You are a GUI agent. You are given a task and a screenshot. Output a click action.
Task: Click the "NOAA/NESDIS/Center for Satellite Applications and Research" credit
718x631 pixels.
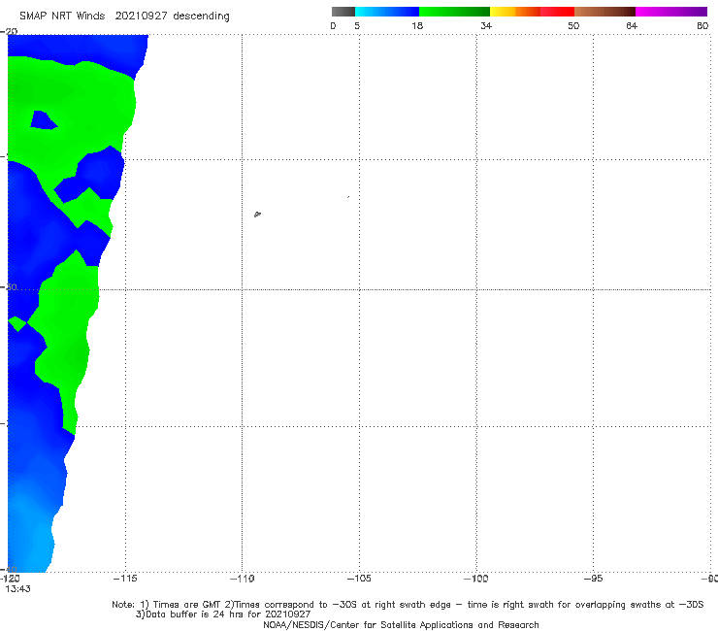[x=401, y=624]
